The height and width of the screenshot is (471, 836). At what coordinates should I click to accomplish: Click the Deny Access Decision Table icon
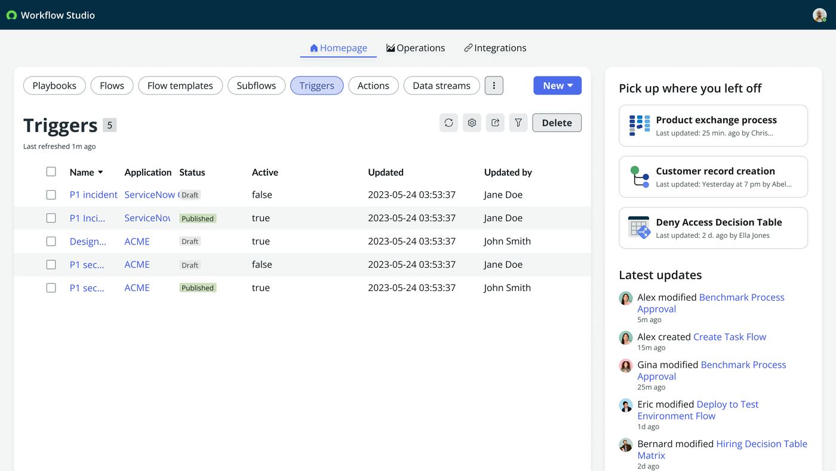[x=640, y=228]
